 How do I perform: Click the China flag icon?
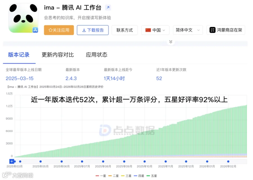coord(148,30)
